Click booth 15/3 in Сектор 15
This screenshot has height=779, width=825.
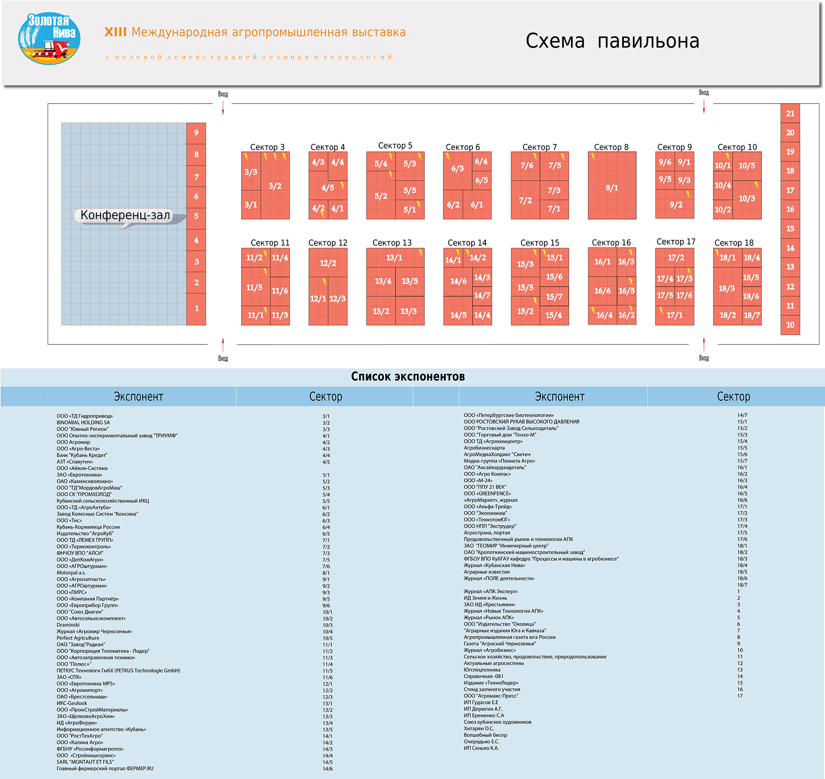click(x=525, y=264)
